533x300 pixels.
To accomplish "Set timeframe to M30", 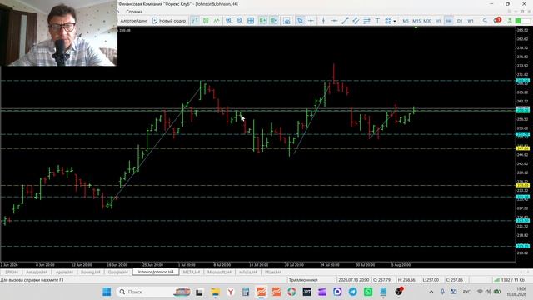I will [427, 21].
